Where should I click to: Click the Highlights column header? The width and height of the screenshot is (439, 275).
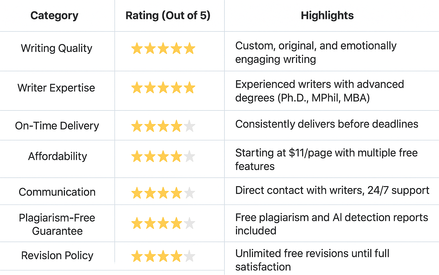(x=327, y=16)
